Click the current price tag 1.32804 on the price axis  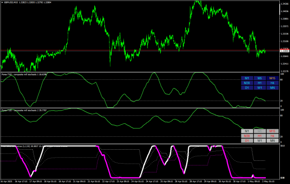pyautogui.click(x=284, y=51)
